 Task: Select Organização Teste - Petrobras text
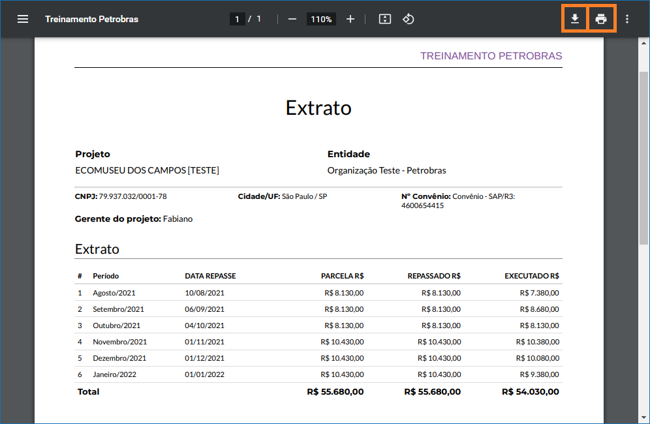click(387, 170)
